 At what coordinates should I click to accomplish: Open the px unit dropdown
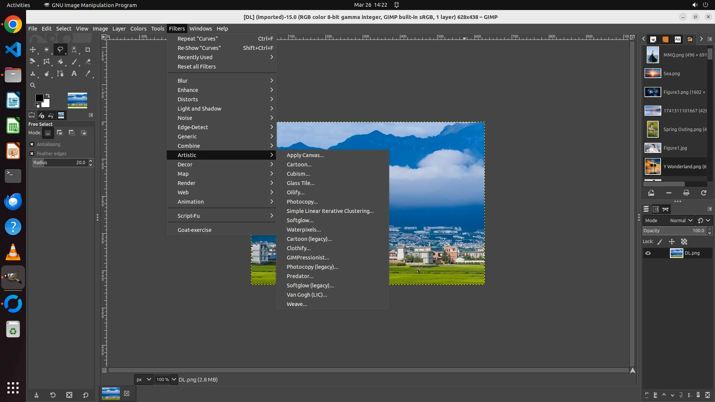pyautogui.click(x=143, y=380)
